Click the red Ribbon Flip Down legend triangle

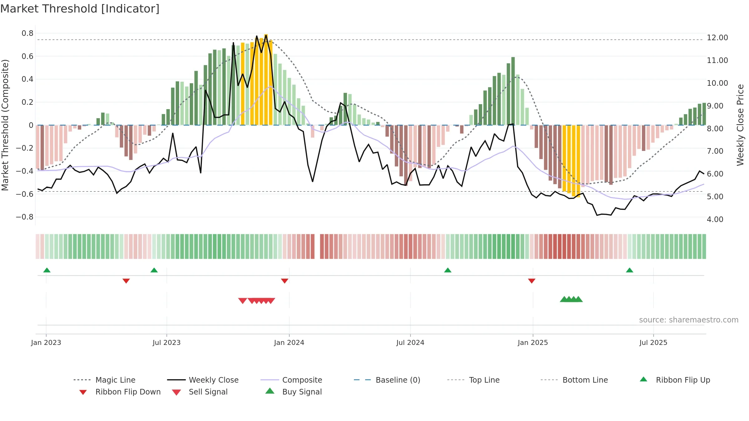click(83, 392)
